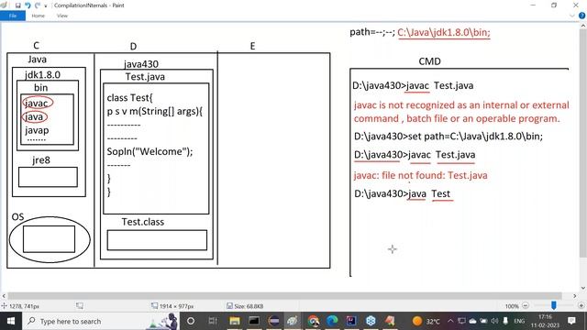
Task: Click the 32°C weather widget
Action: tap(426, 321)
